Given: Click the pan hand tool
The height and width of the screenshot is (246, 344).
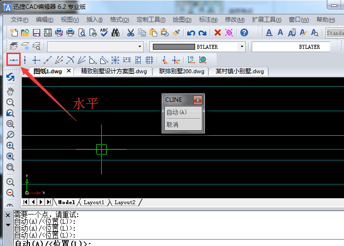Looking at the screenshot, I should click(10, 92).
